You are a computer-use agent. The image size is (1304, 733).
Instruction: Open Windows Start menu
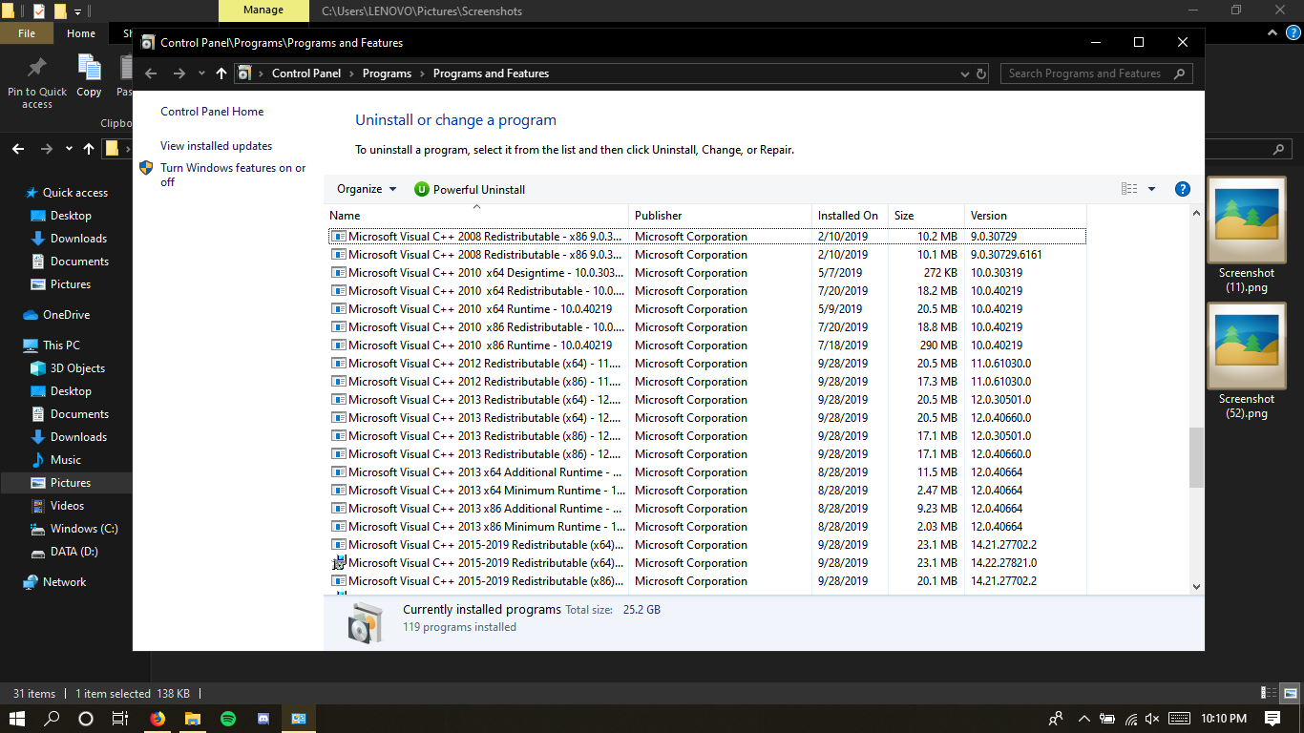click(x=16, y=719)
